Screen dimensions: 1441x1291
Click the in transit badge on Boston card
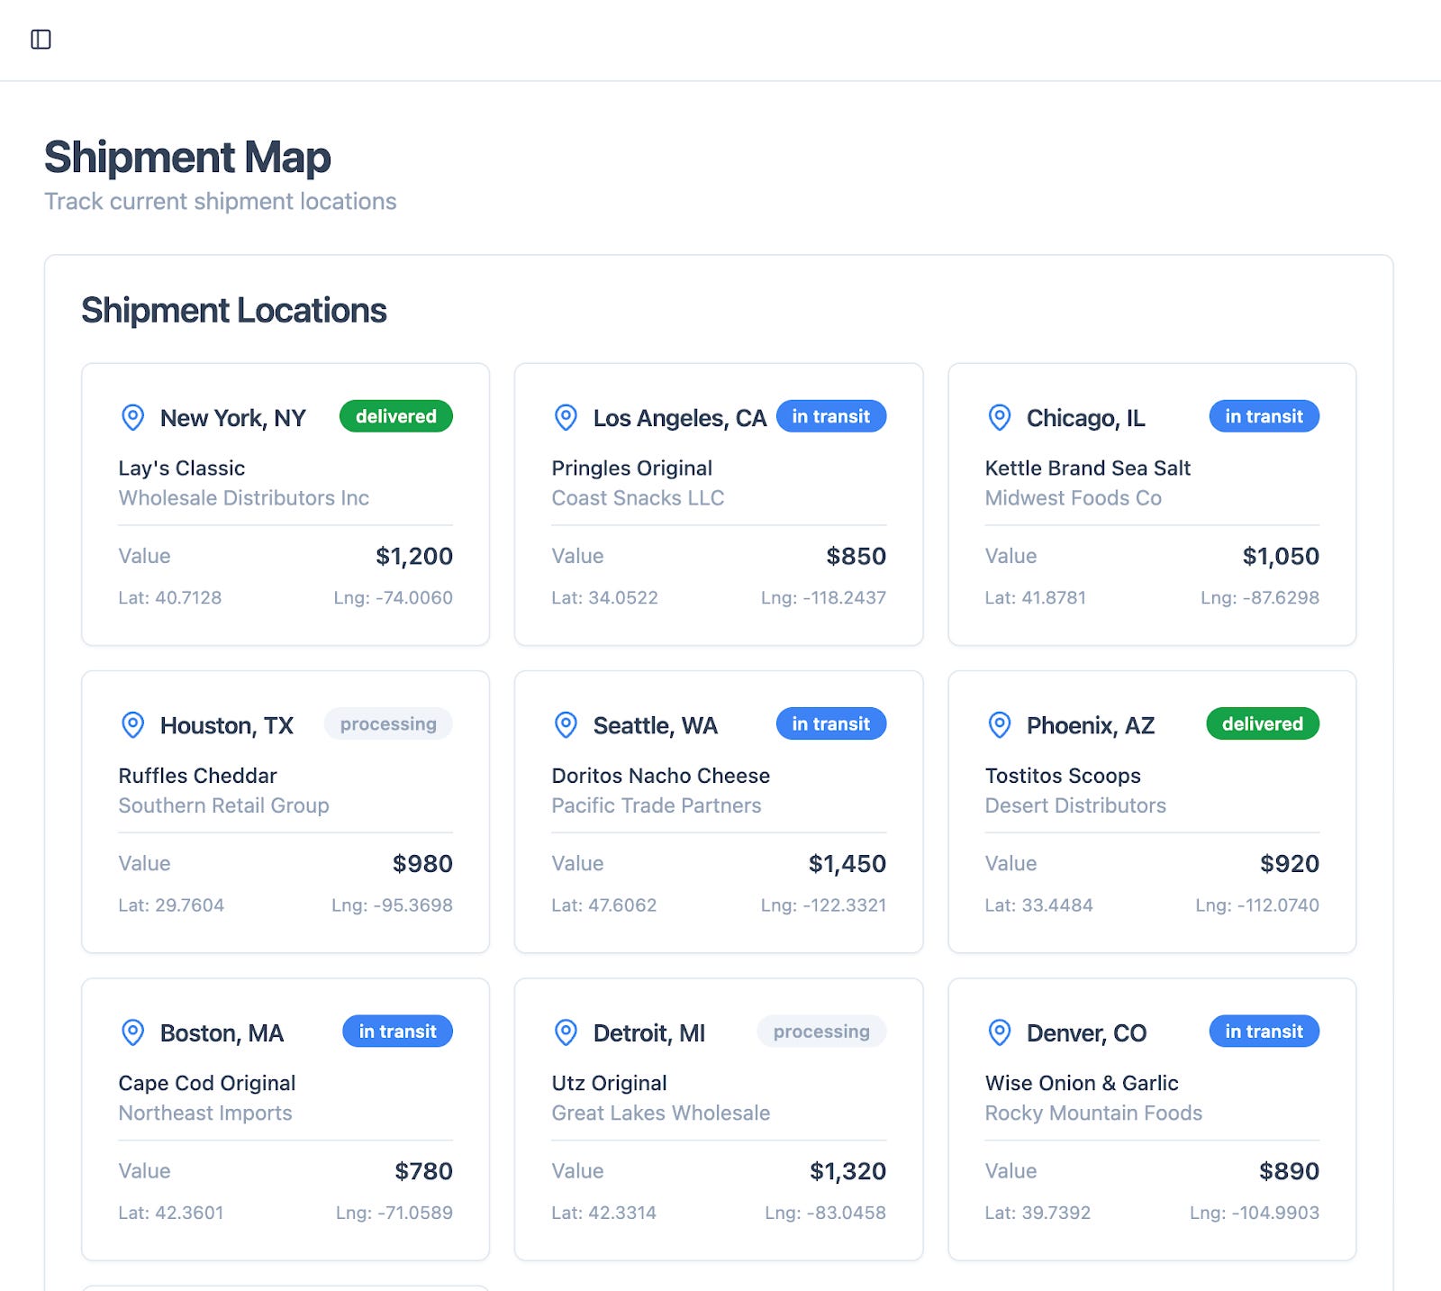pos(398,1032)
